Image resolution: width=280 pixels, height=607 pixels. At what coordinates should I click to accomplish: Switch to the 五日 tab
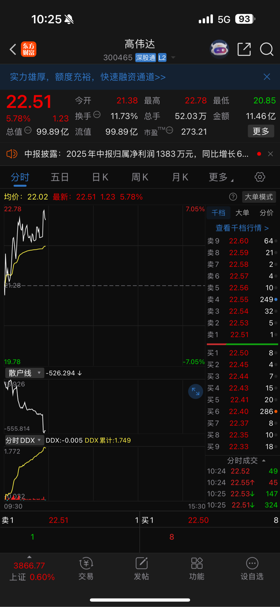click(60, 177)
